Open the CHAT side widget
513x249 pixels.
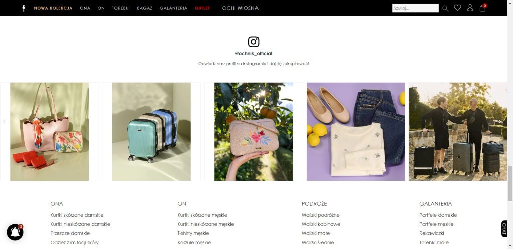coord(504,229)
